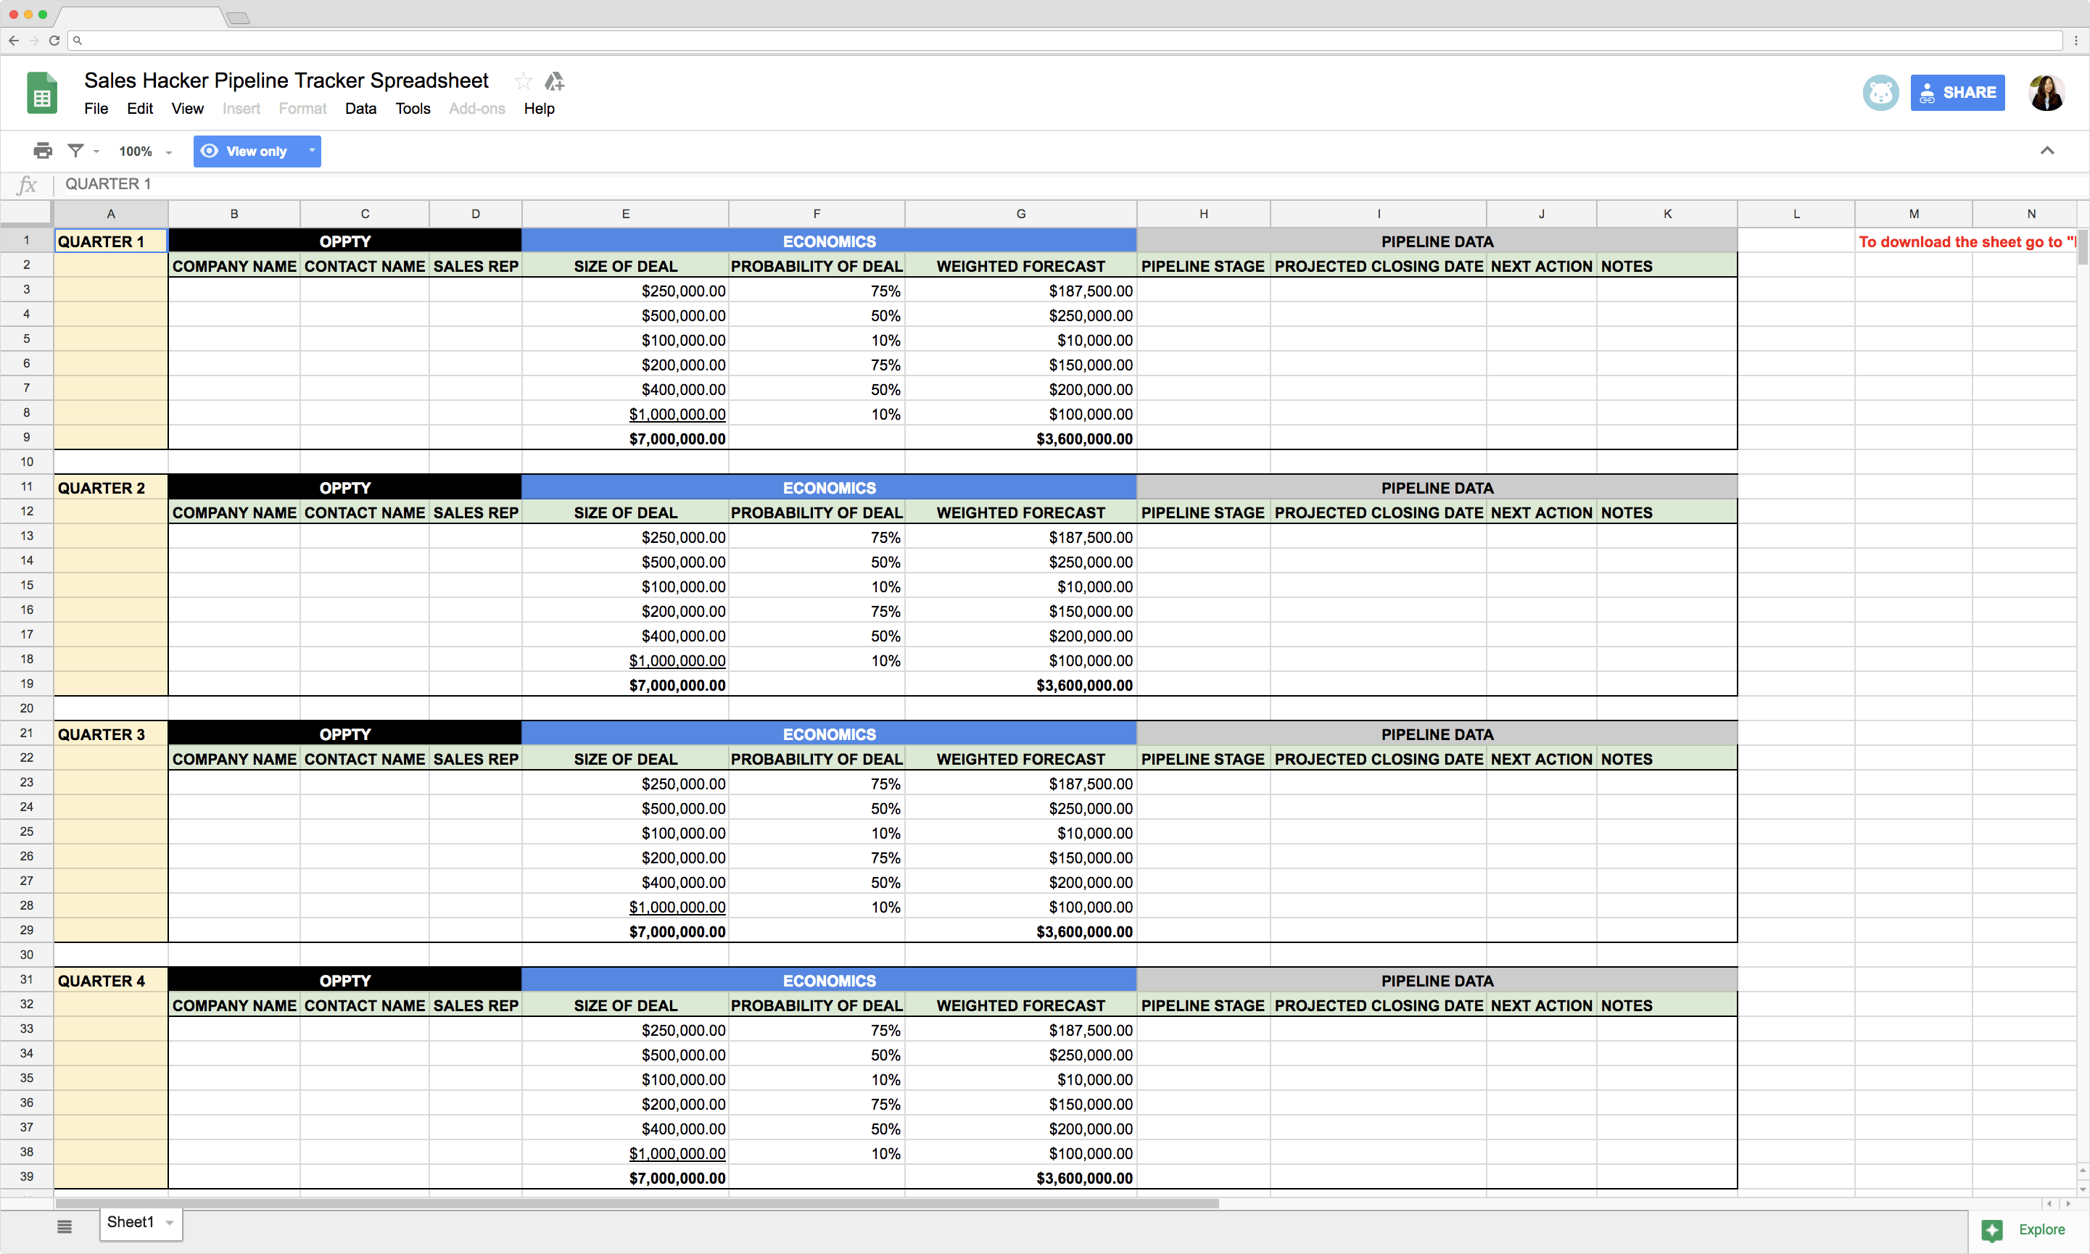This screenshot has height=1254, width=2090.
Task: Toggle View only mode button
Action: click(254, 149)
